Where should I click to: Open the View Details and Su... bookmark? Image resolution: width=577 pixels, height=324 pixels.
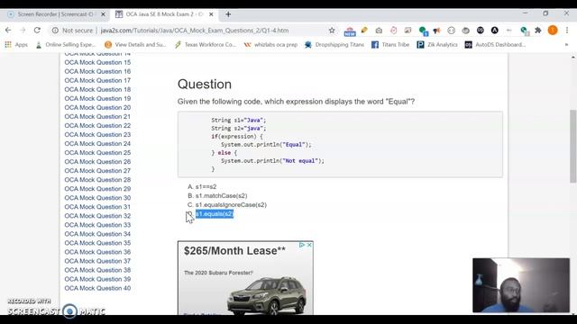click(135, 44)
